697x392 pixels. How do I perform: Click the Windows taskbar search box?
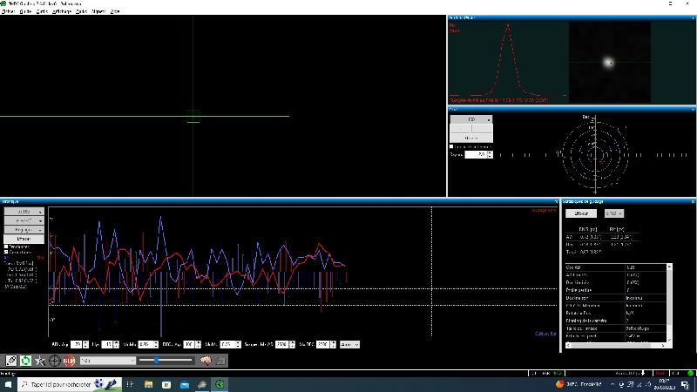(70, 384)
